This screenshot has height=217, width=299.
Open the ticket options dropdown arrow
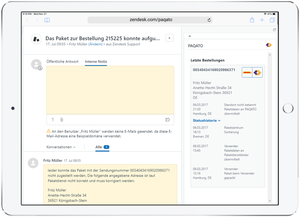pos(169,38)
